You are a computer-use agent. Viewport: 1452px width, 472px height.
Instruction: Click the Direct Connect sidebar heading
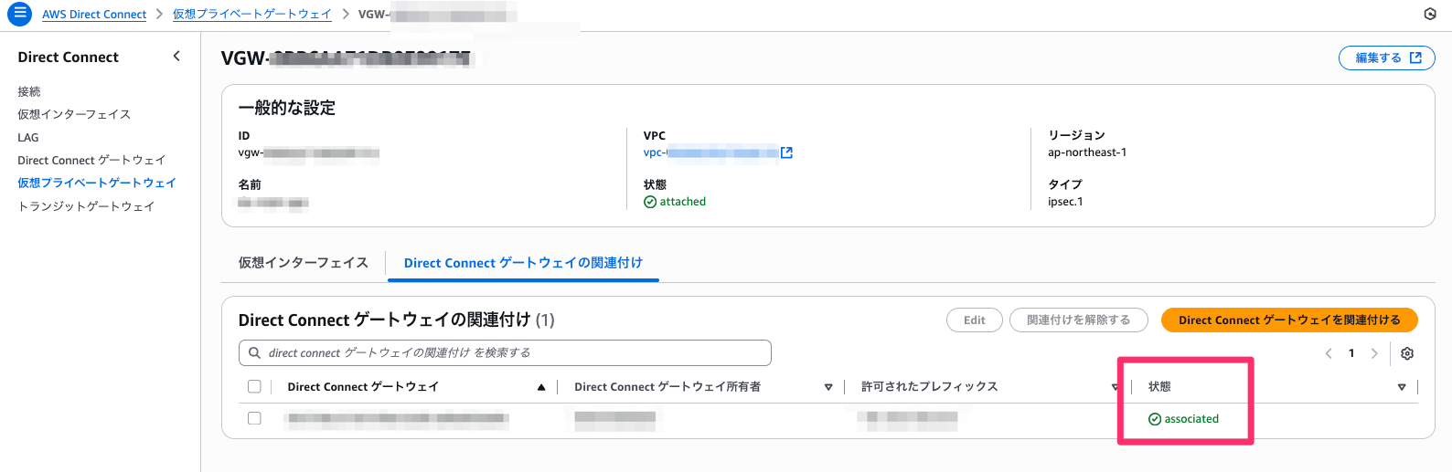click(x=69, y=57)
